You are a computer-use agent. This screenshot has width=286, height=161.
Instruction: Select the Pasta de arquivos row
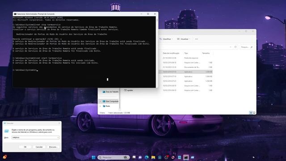(x=185, y=58)
